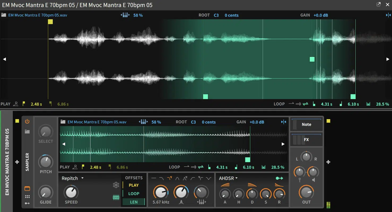Click the 5.67 kHz filter cutoff knob
The height and width of the screenshot is (212, 392).
point(161,192)
